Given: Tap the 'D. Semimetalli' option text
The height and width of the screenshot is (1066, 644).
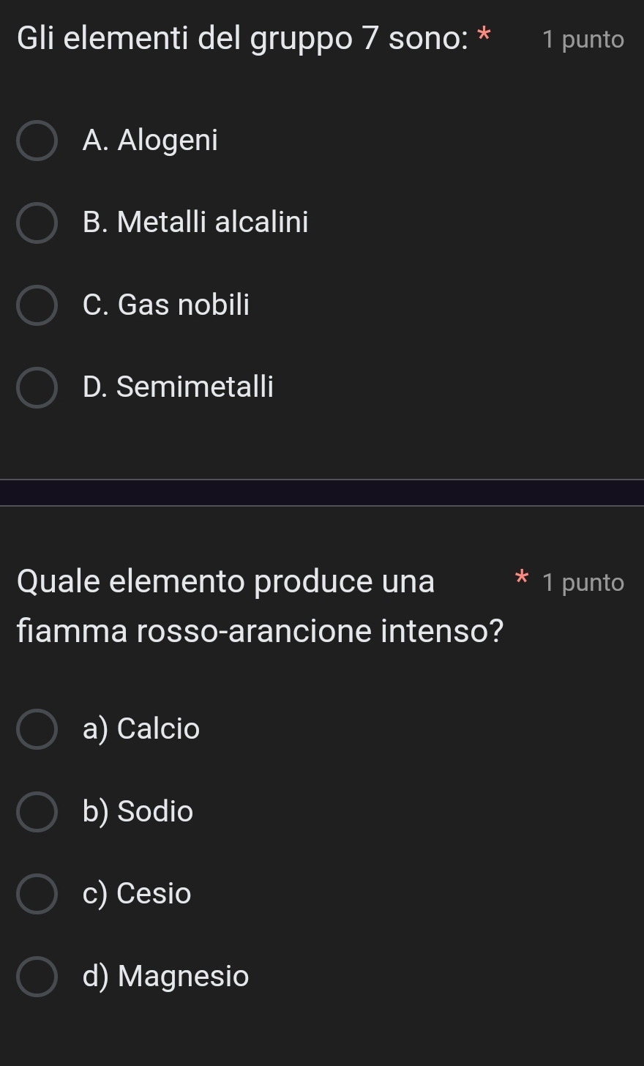Looking at the screenshot, I should click(178, 387).
